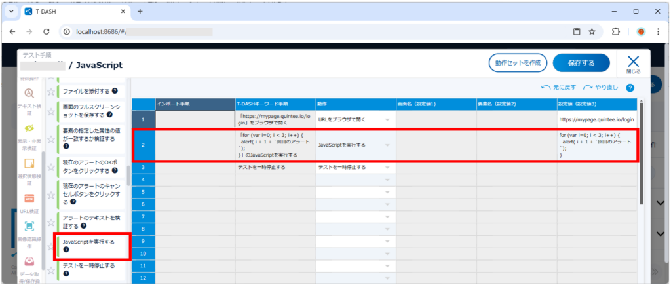Select the URL検証 sidebar icon
The image size is (671, 285).
click(28, 198)
